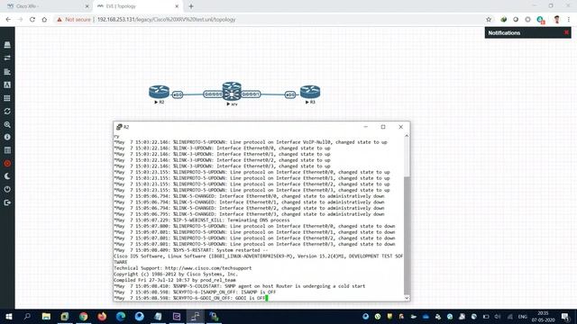This screenshot has width=577, height=324.
Task: Click the interface label next to R3 router
Action: coord(290,94)
